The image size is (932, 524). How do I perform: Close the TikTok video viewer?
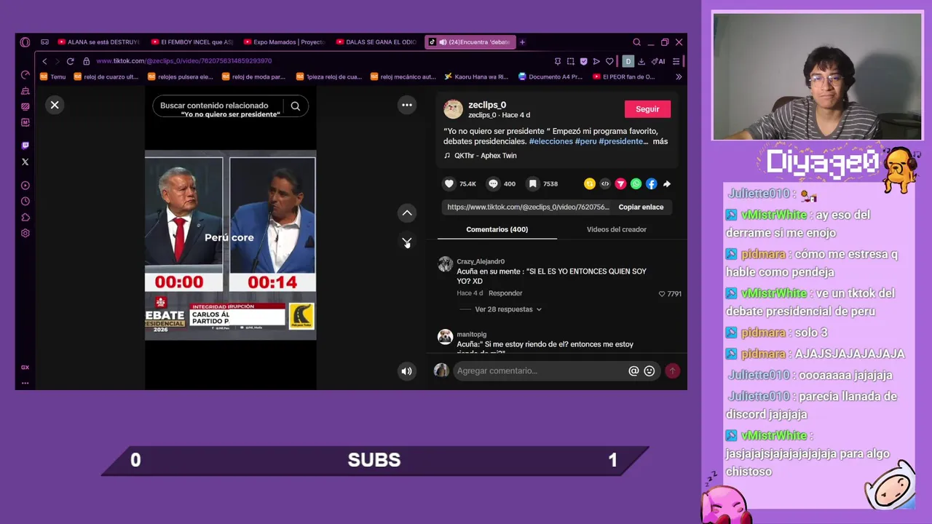pyautogui.click(x=55, y=105)
